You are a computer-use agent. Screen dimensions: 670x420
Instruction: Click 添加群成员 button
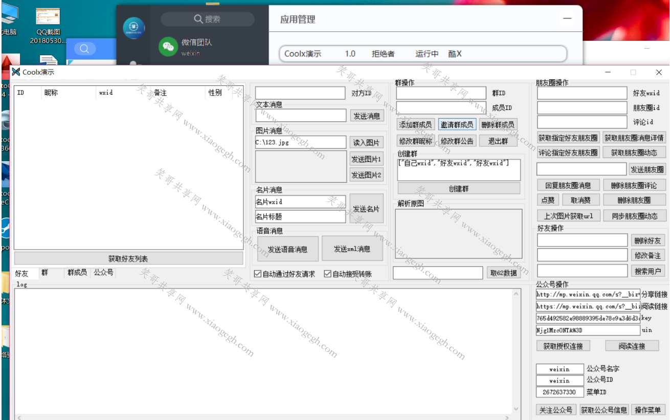click(416, 124)
